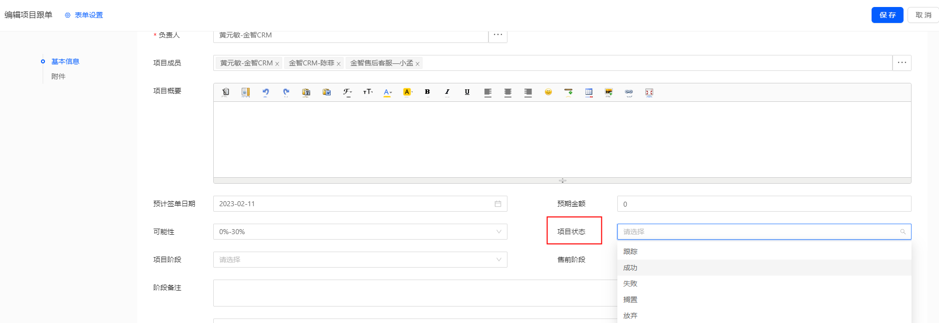The height and width of the screenshot is (323, 939).
Task: Open the text color picker
Action: [x=388, y=92]
